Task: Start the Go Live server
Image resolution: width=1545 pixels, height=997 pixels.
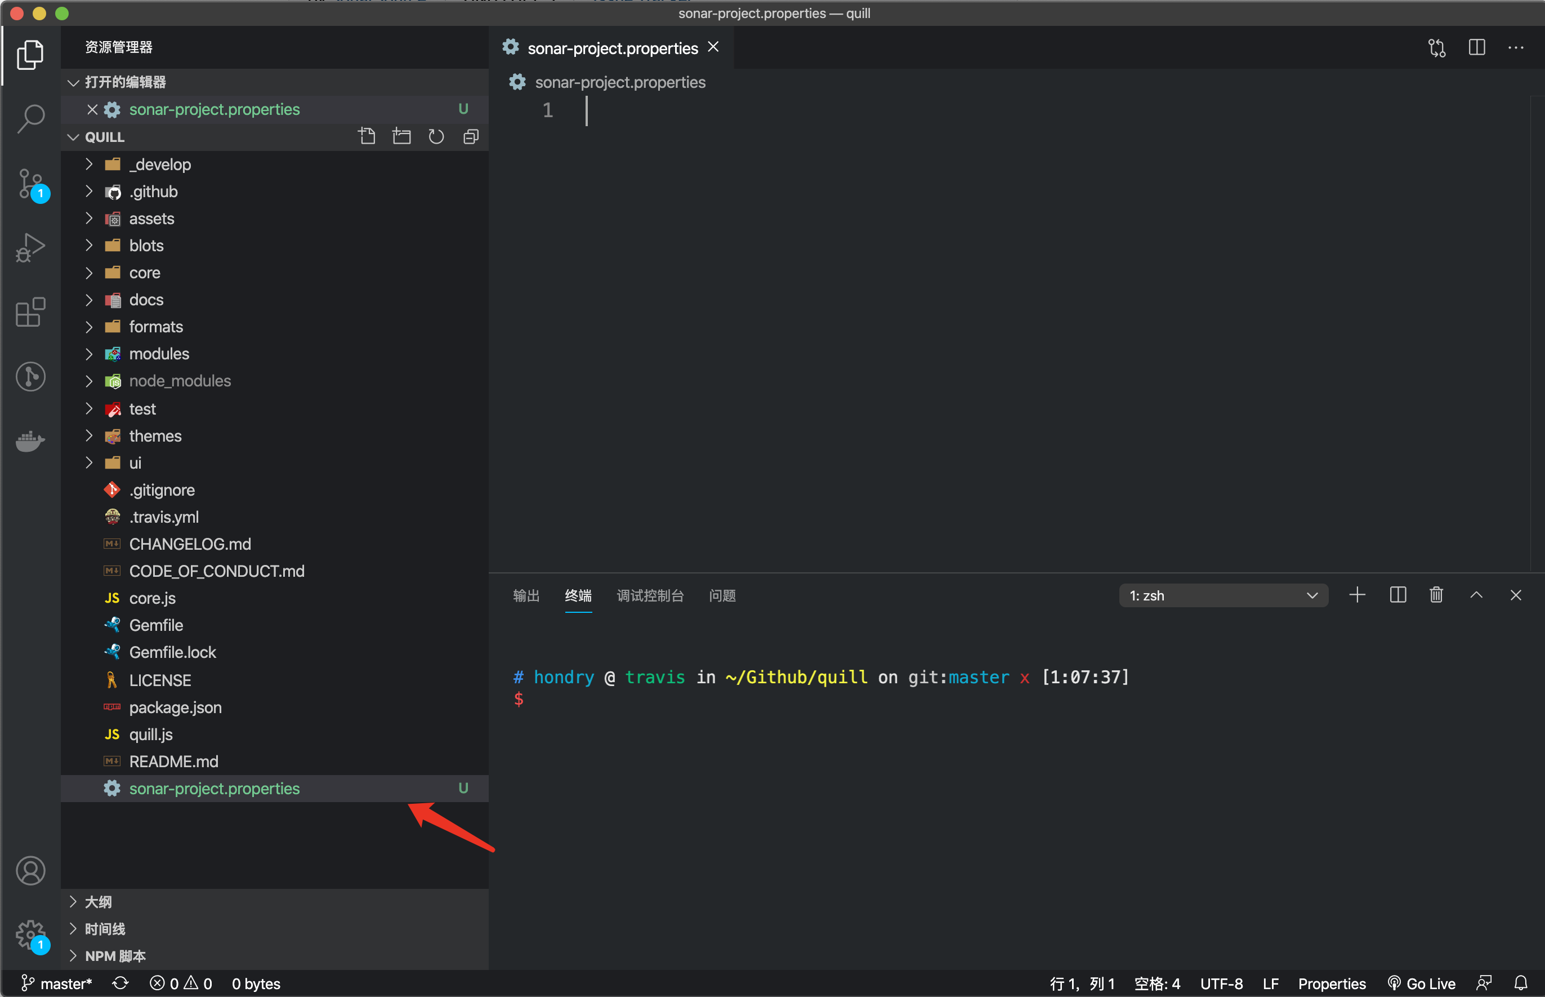Action: coord(1423,983)
